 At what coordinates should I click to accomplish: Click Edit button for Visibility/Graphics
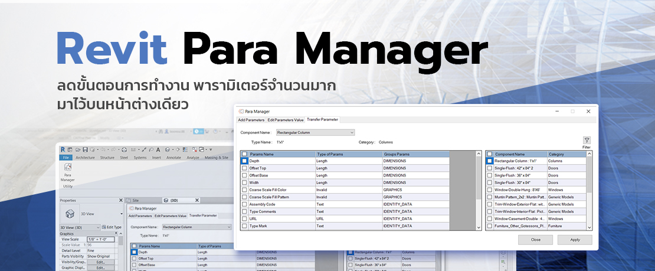[x=101, y=262]
